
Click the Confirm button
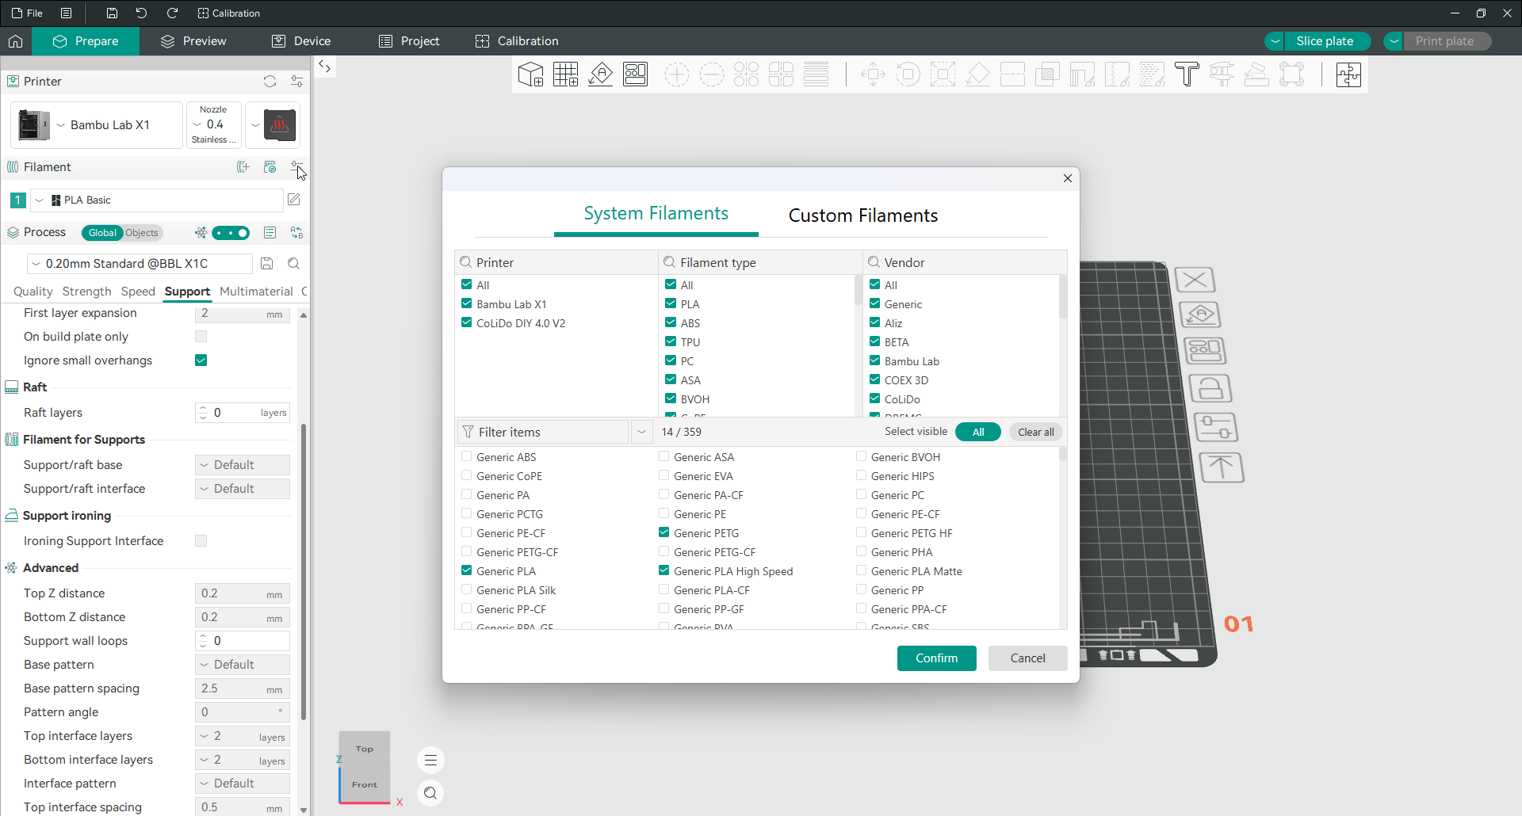coord(937,658)
